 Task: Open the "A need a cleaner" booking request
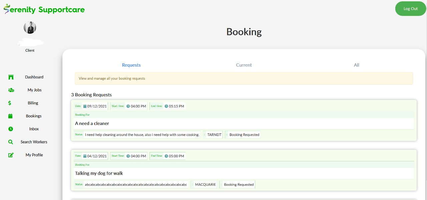tap(92, 123)
